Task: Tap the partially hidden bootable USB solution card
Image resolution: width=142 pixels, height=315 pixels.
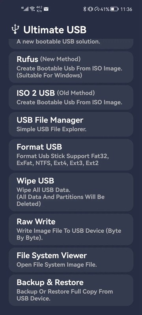Action: tap(71, 44)
